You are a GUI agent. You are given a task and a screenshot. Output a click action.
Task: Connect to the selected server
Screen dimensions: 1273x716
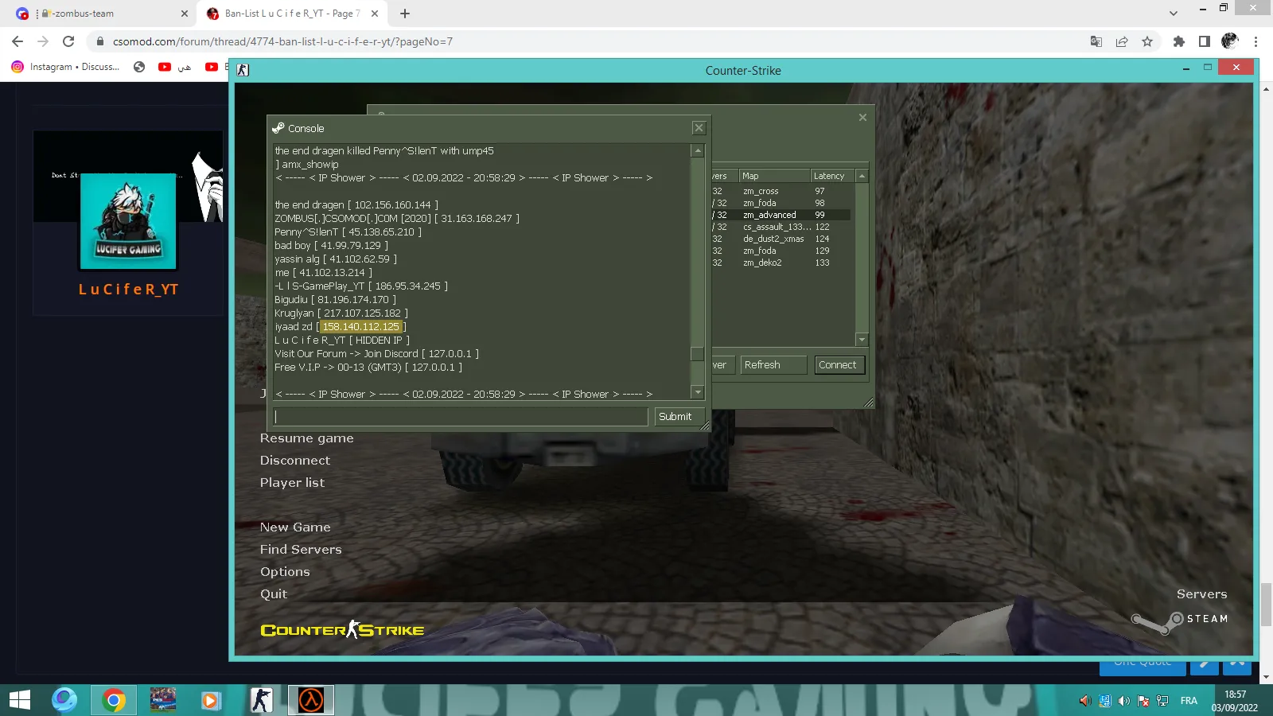click(x=838, y=365)
